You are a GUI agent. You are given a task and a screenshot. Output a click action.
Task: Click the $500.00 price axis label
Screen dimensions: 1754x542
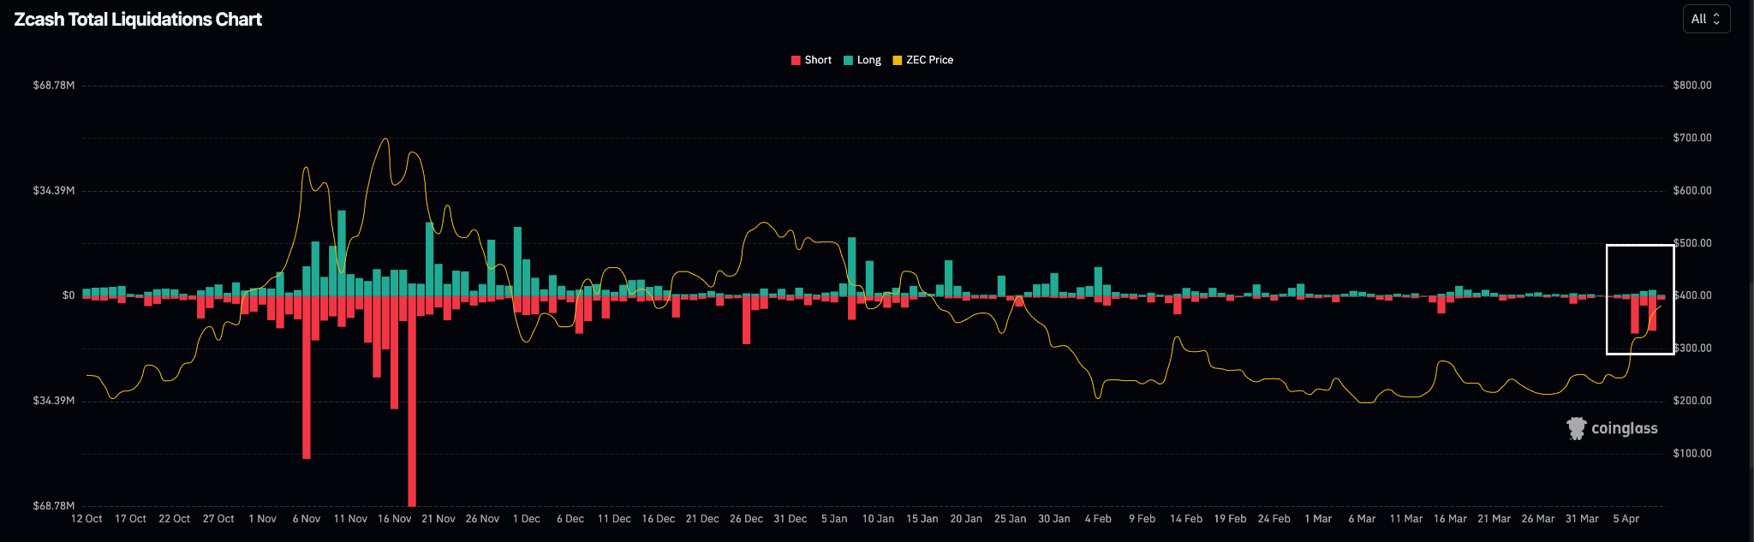1692,243
